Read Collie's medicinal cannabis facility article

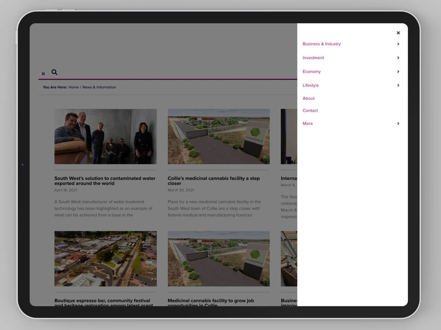tap(214, 180)
